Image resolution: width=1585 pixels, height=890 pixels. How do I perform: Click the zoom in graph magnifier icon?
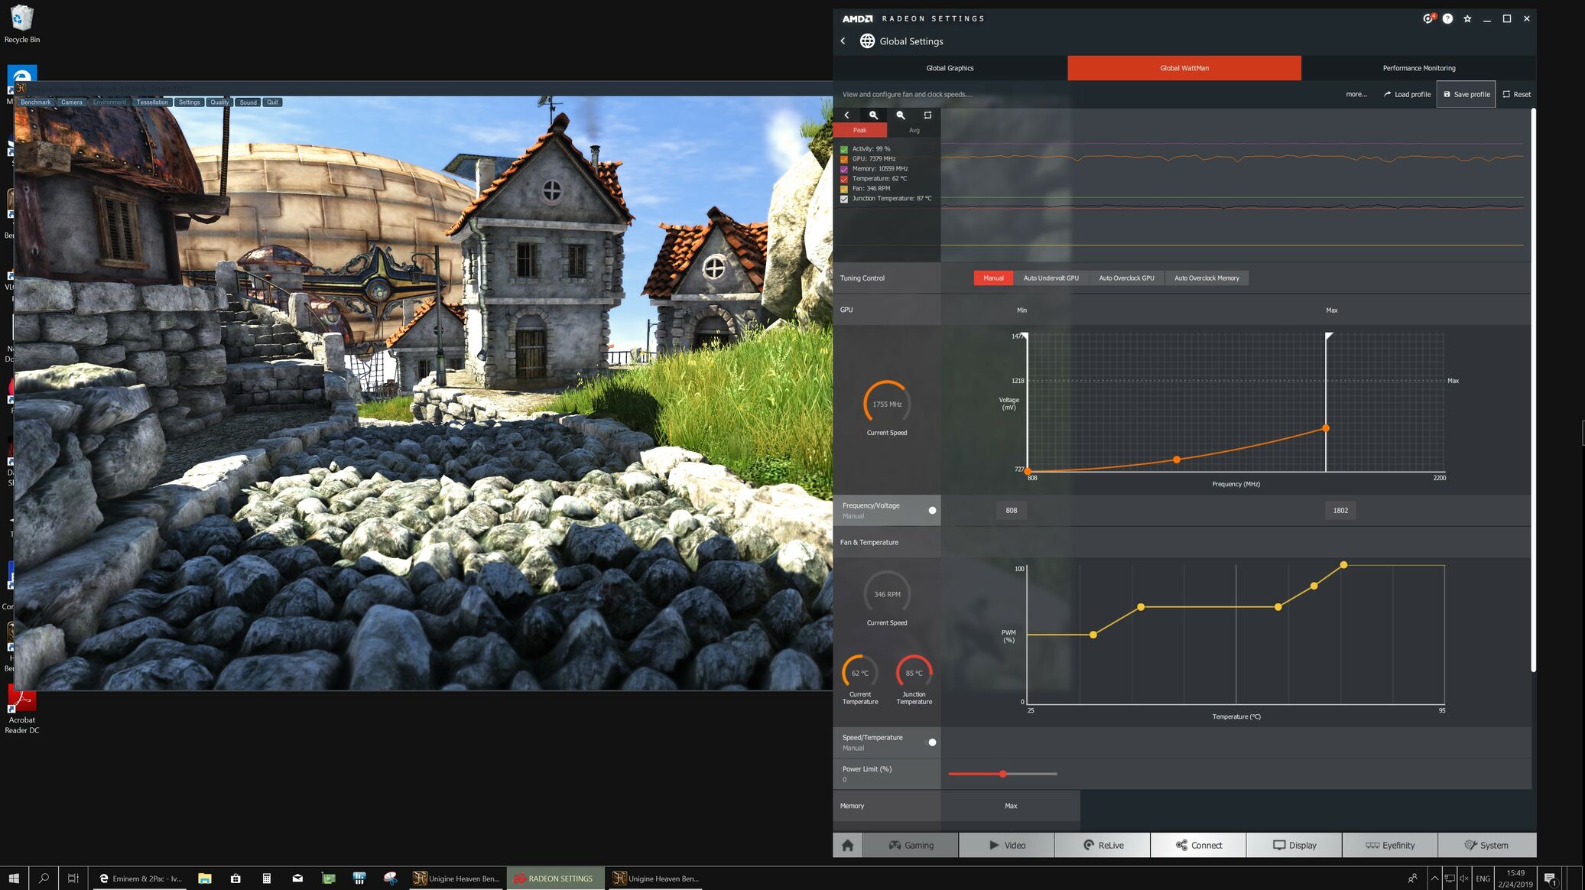[x=873, y=115]
